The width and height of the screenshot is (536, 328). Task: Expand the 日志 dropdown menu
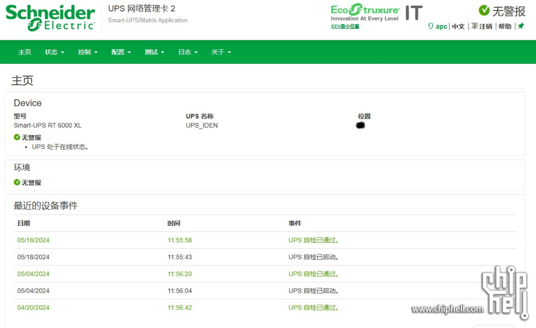(x=188, y=52)
